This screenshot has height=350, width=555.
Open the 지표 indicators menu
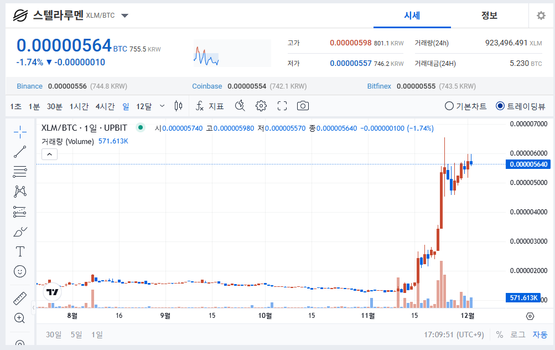210,106
